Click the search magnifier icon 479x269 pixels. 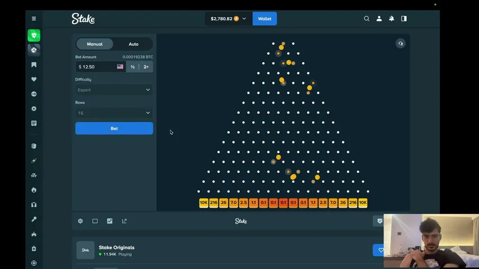point(367,18)
